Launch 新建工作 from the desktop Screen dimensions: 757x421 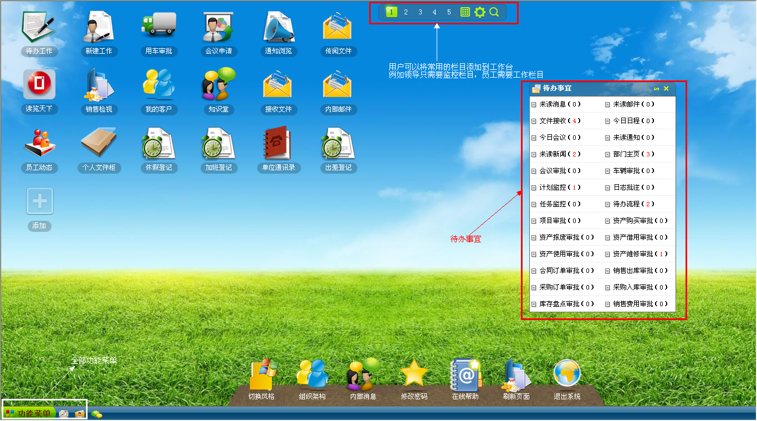(99, 27)
